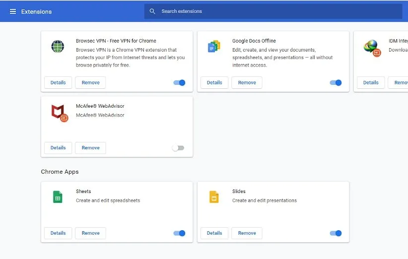
Task: Enable the McAfee WebAdvisor toggle
Action: [178, 148]
